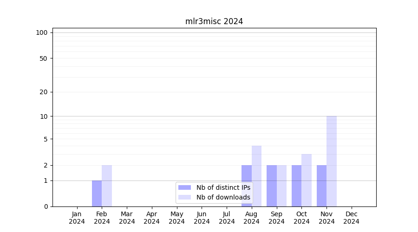Image resolution: width=418 pixels, height=232 pixels.
Task: Select the Sep 2024 distinct IPs bar
Action: [x=271, y=186]
